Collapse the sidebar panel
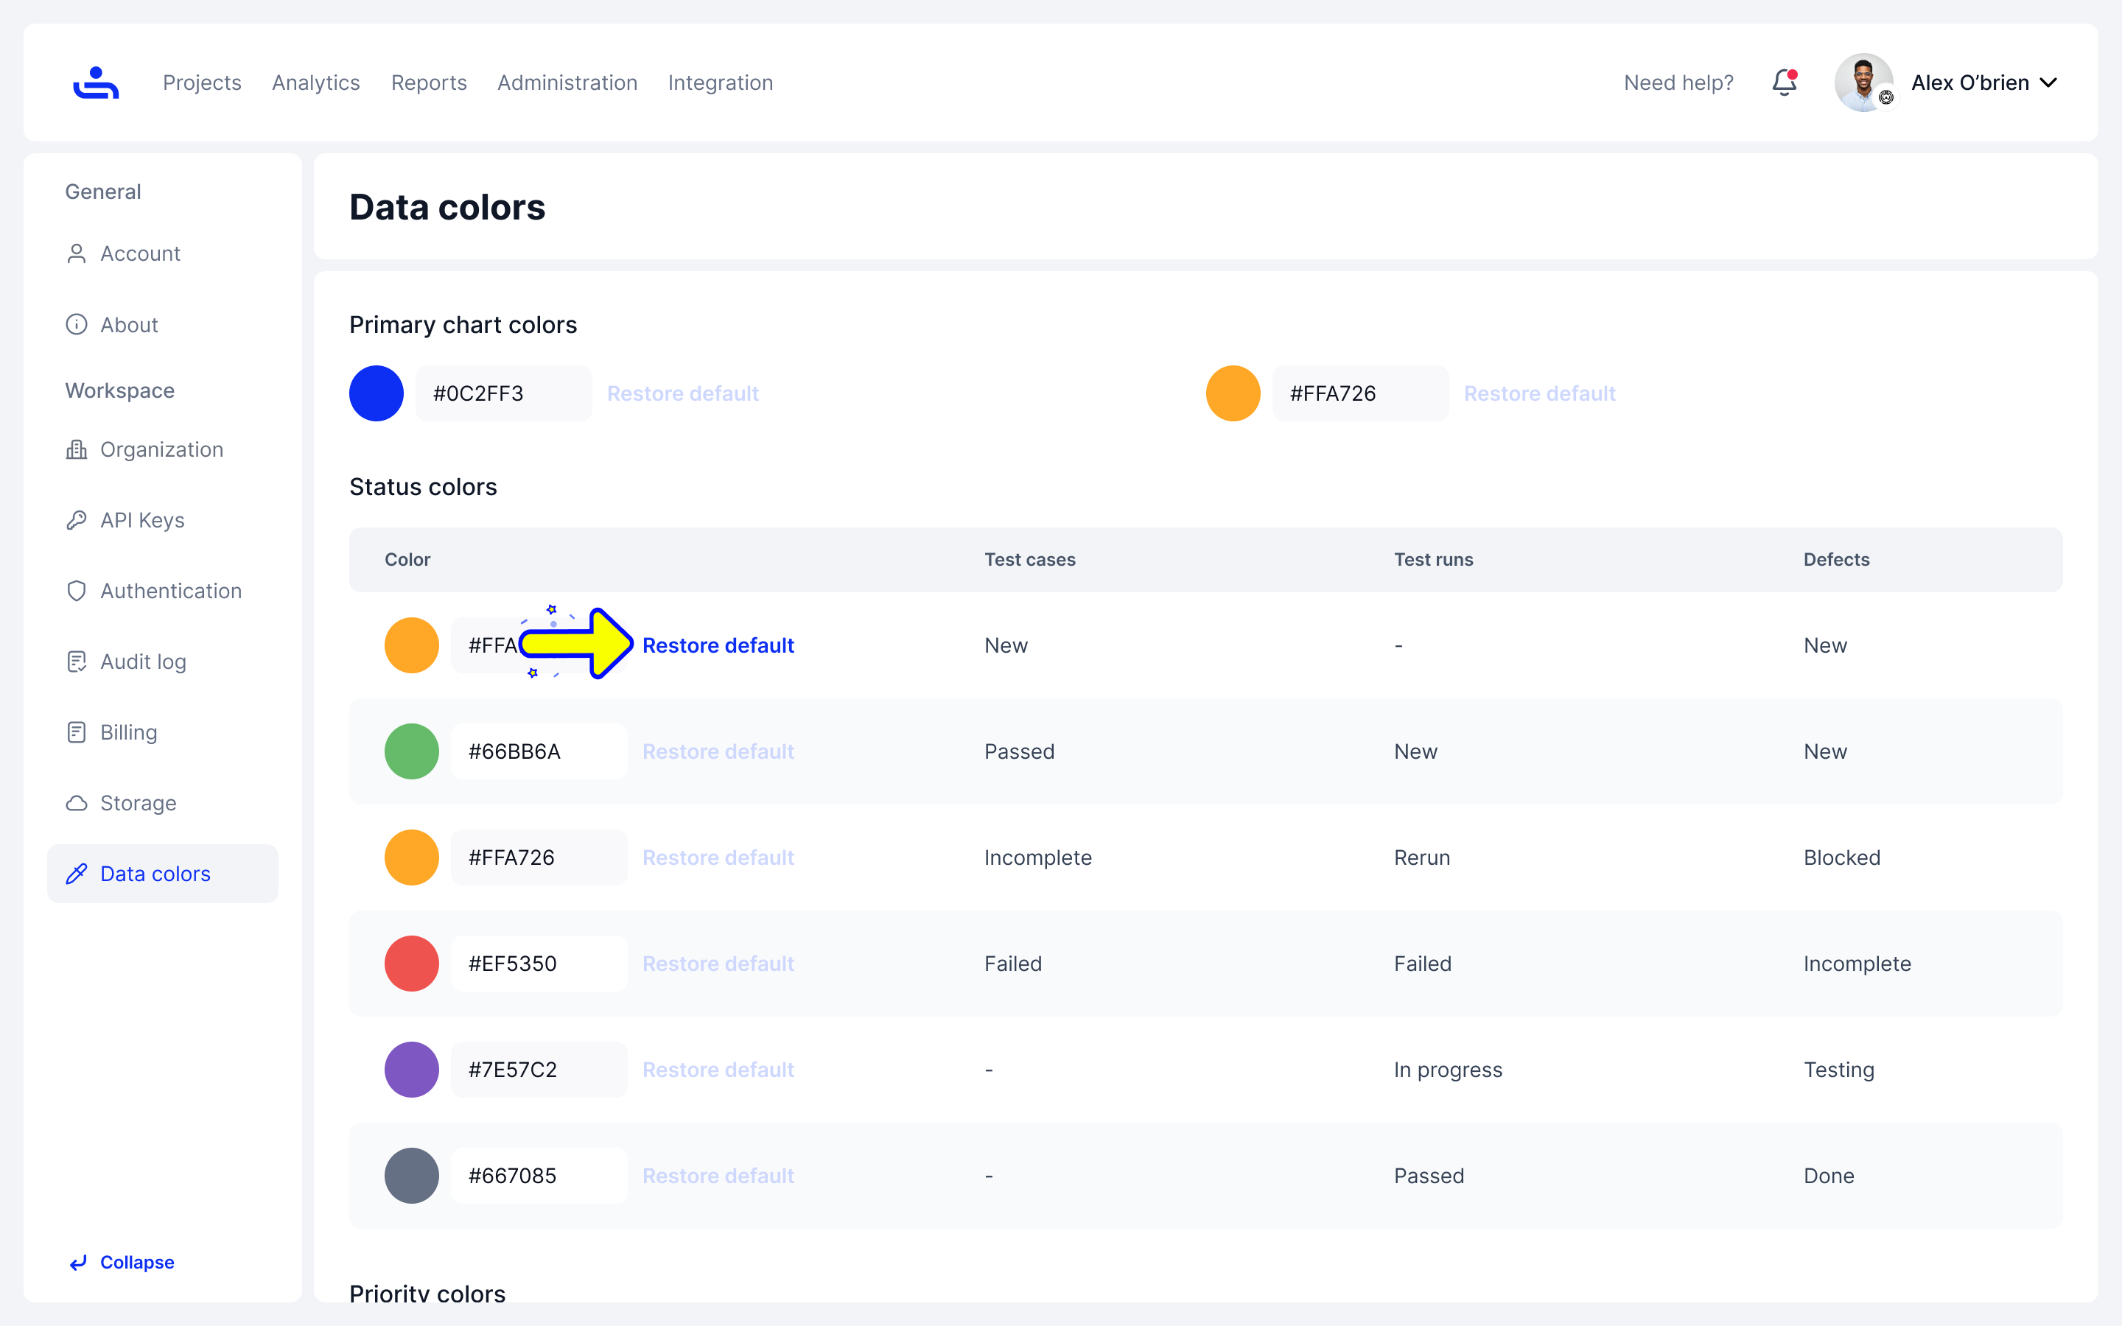The width and height of the screenshot is (2122, 1326). coord(122,1262)
